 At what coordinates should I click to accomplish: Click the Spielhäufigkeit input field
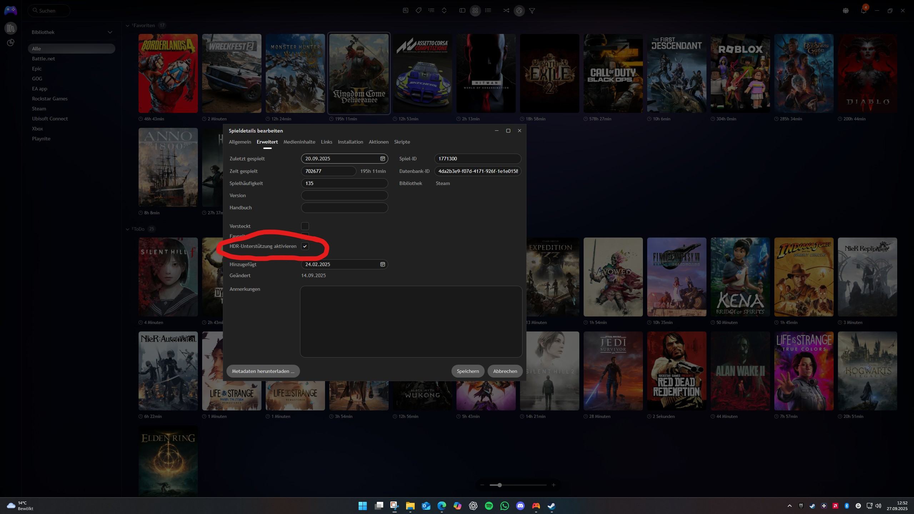(344, 183)
